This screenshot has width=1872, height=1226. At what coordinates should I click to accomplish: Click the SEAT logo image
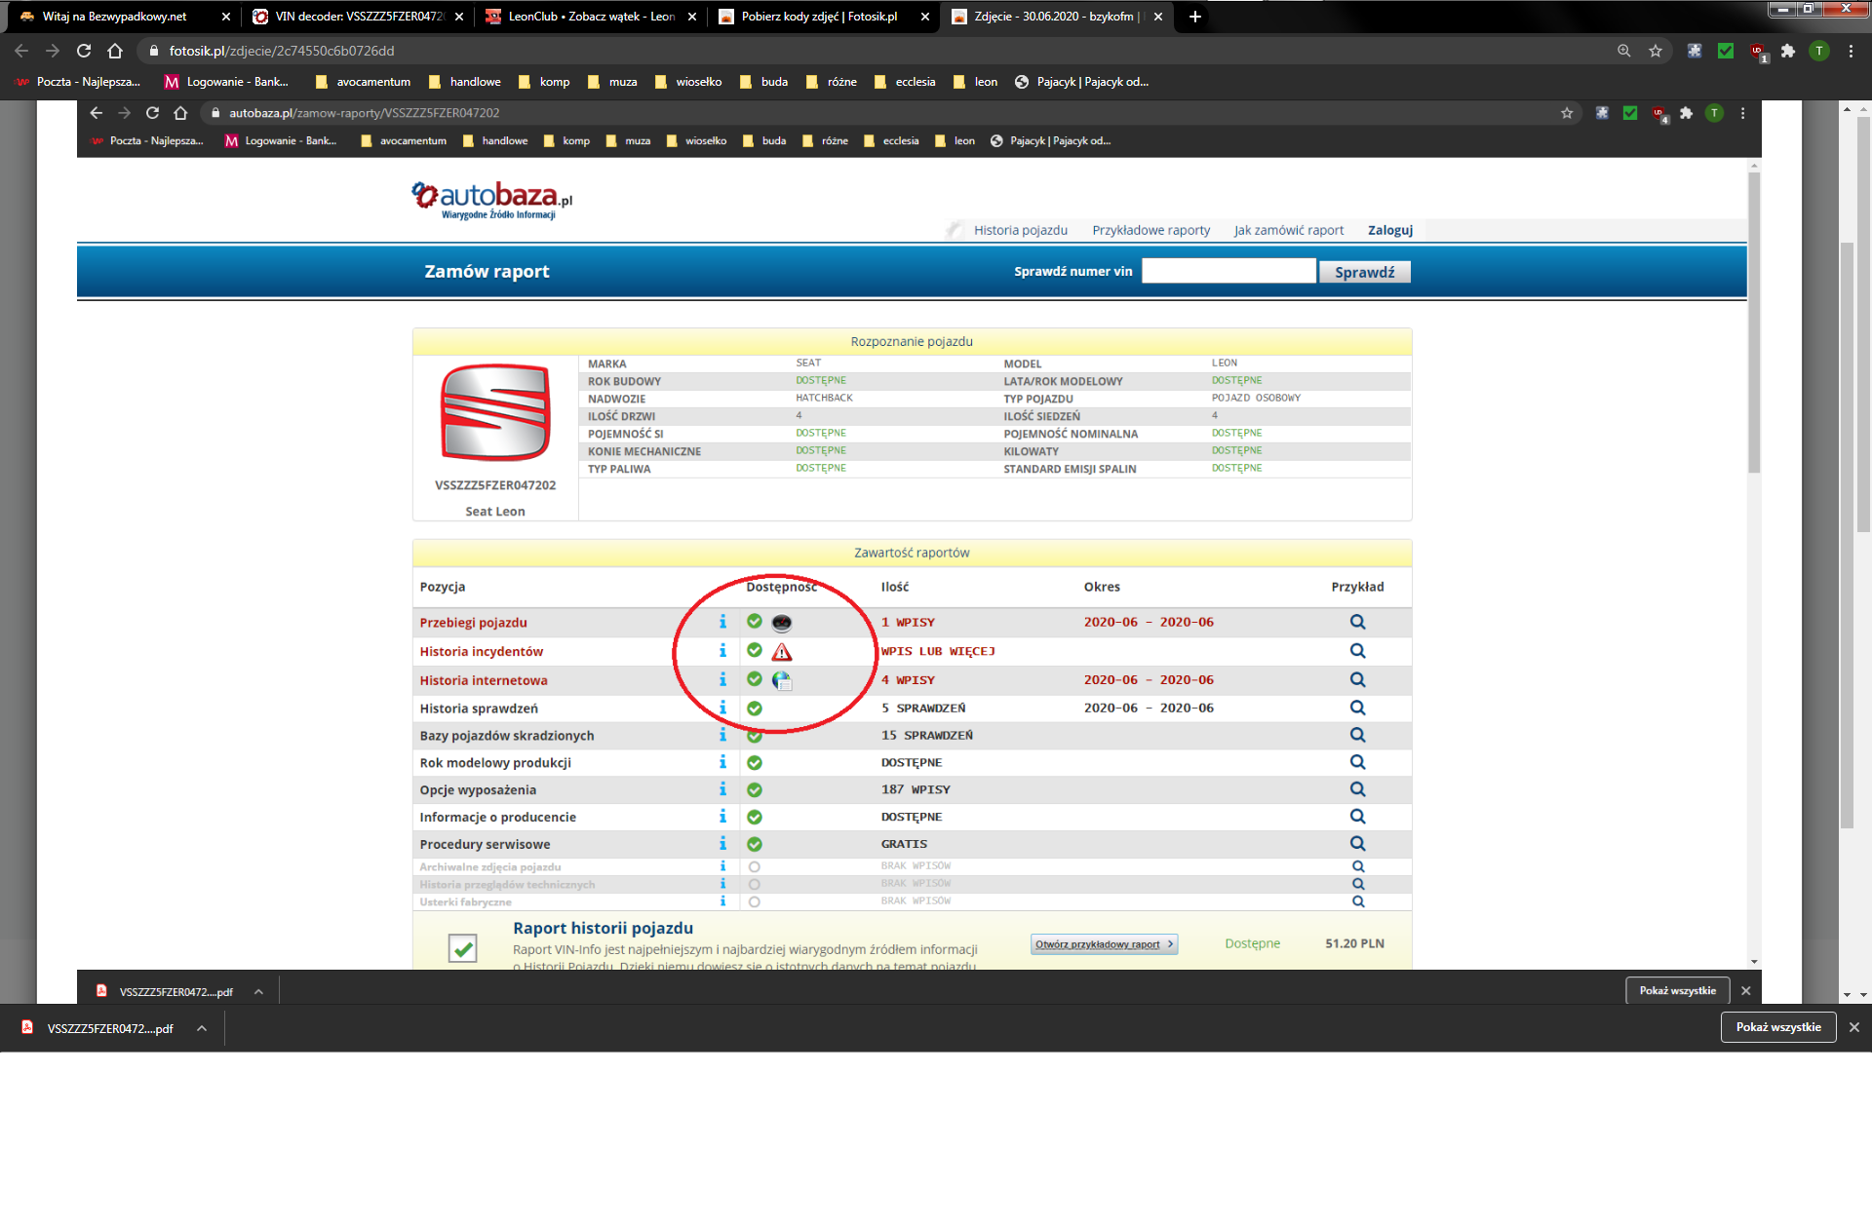pos(495,412)
